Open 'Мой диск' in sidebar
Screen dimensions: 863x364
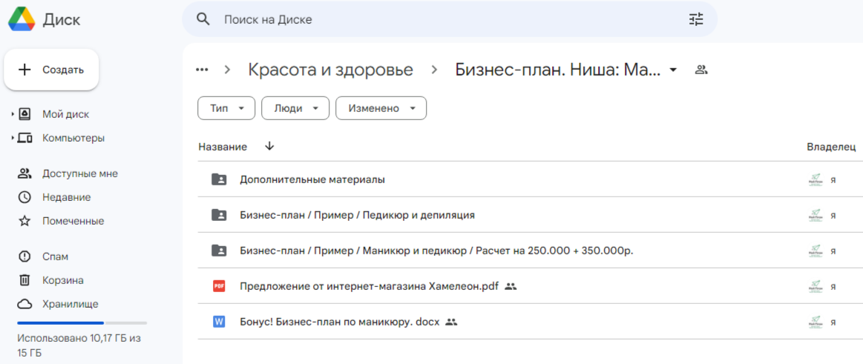(x=65, y=114)
